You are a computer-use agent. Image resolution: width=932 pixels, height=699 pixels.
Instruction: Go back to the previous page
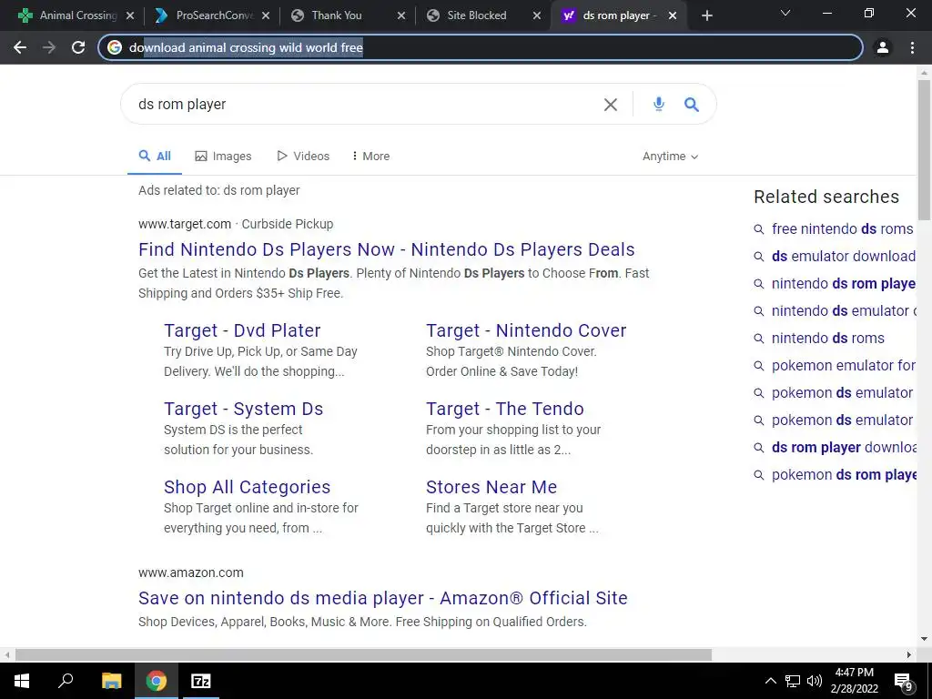coord(20,47)
